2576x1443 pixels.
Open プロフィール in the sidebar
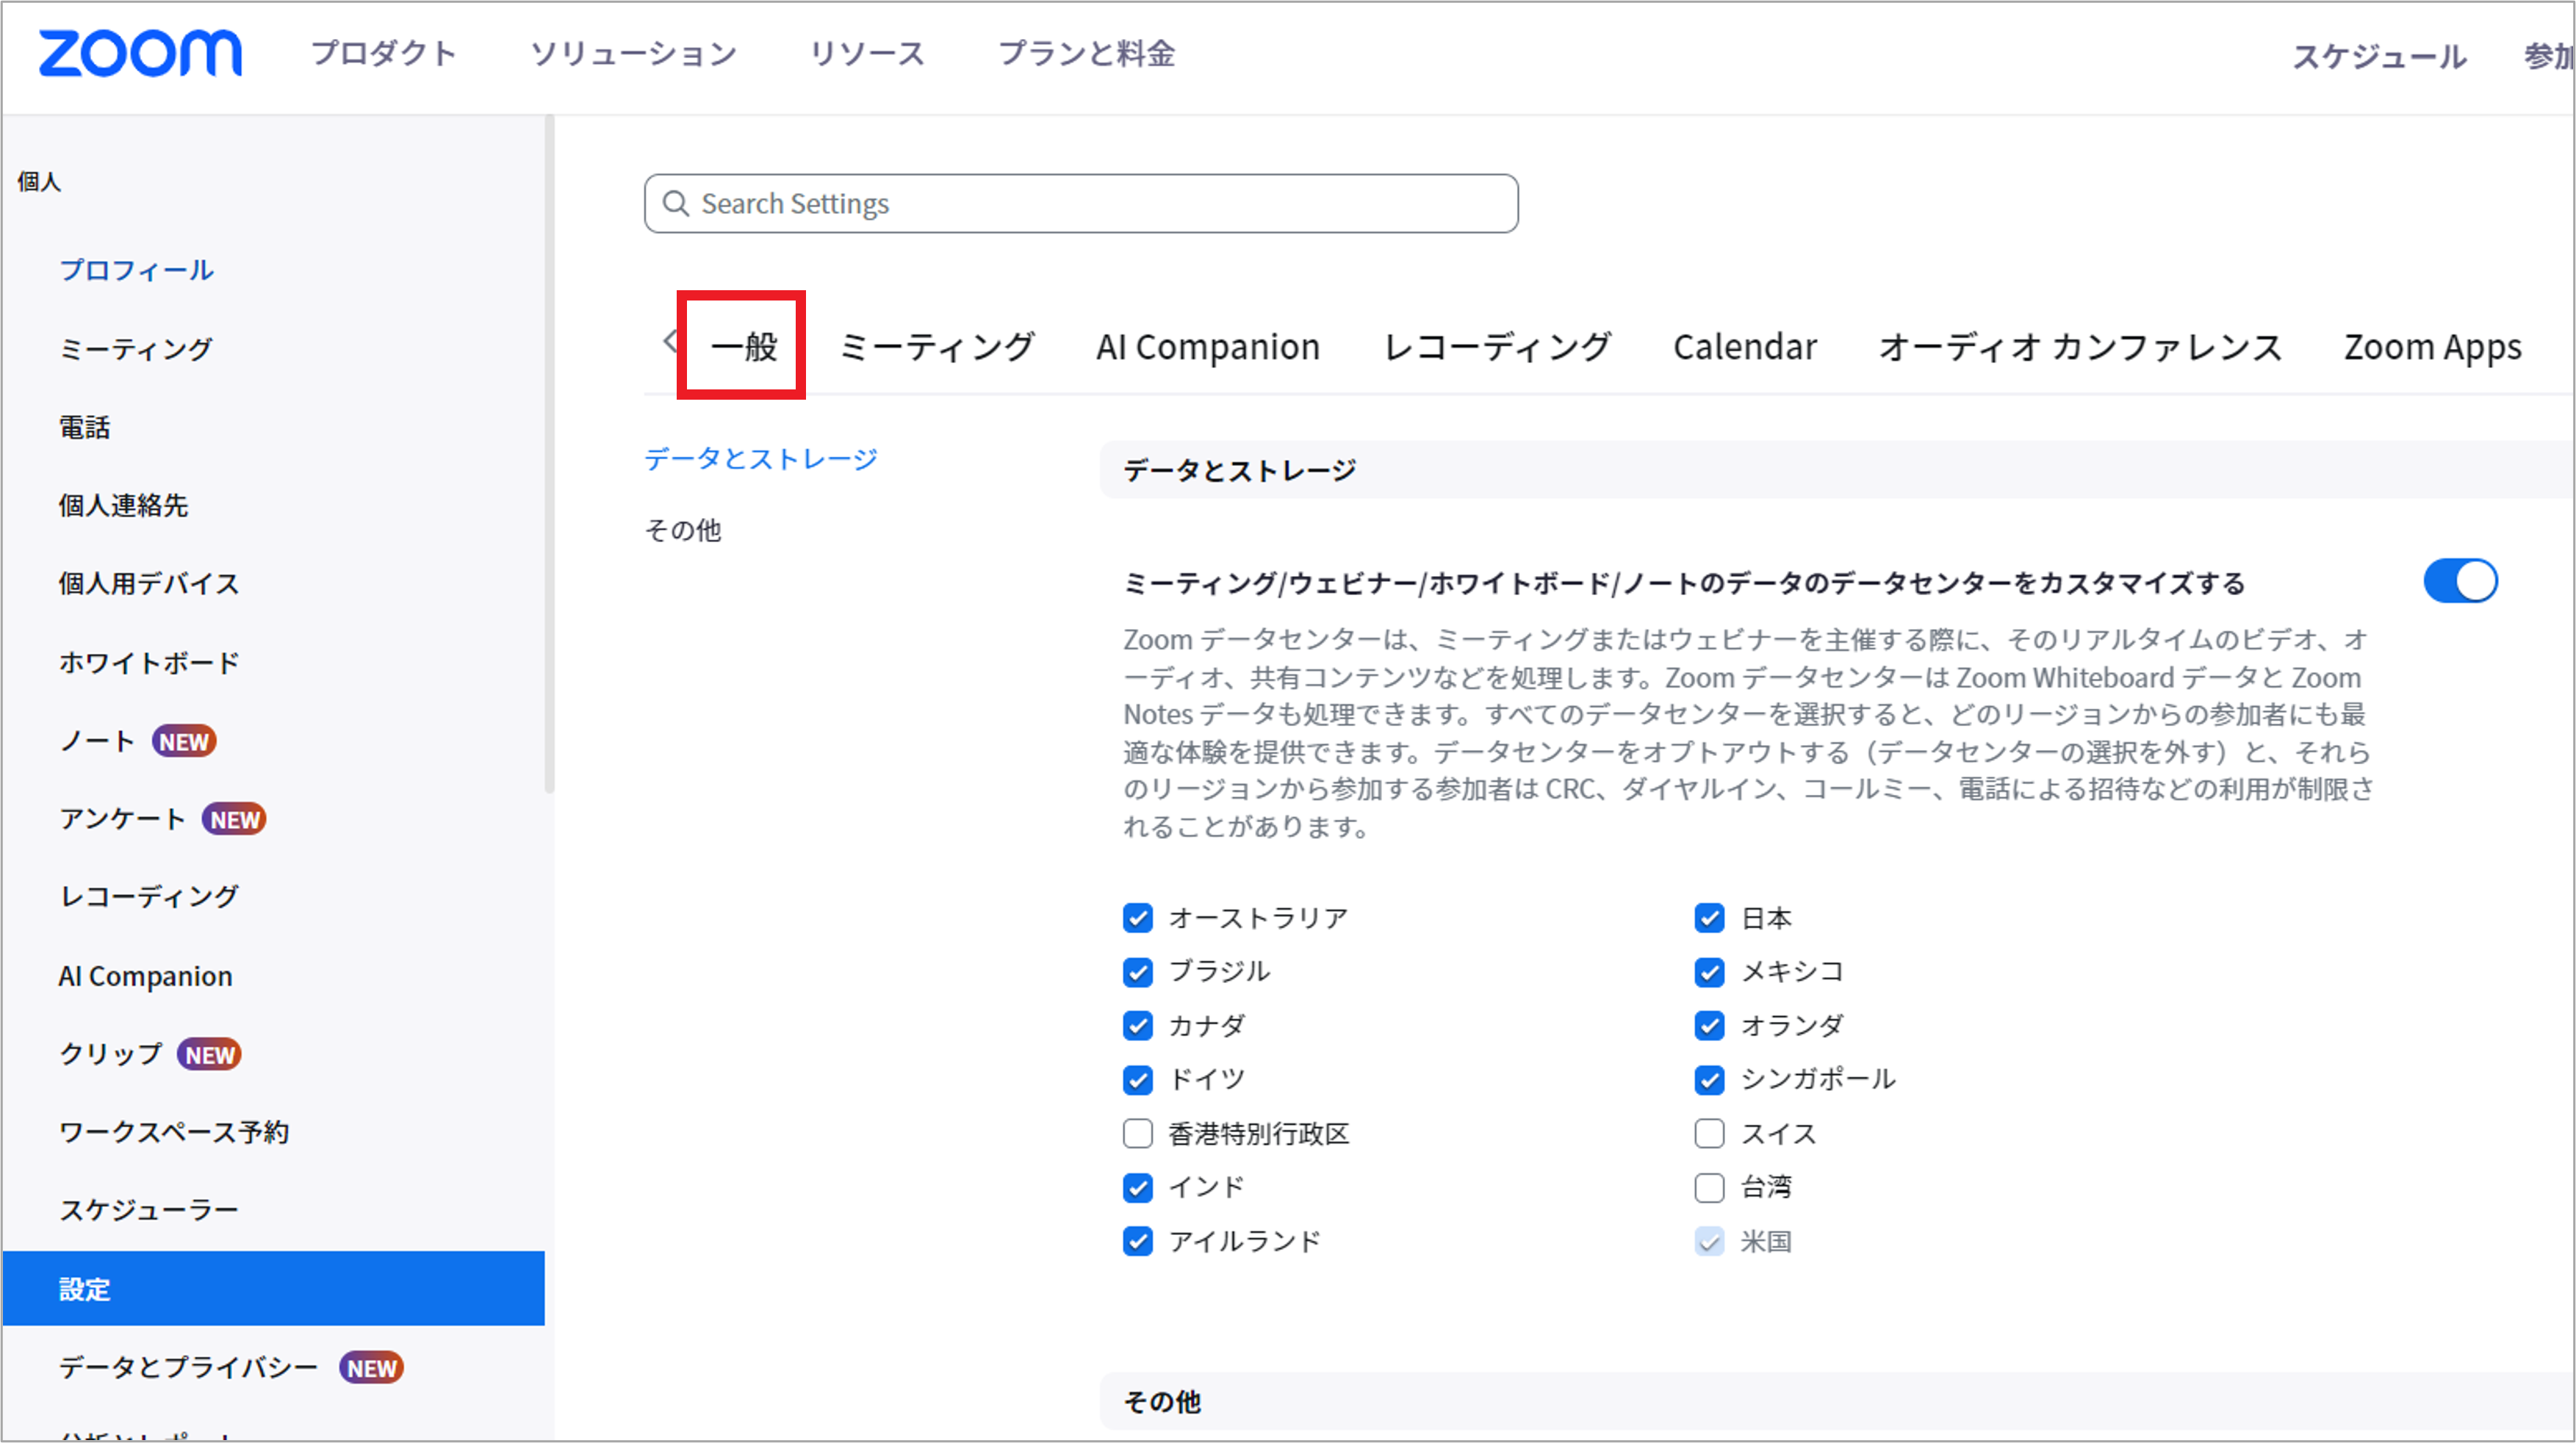coord(137,270)
